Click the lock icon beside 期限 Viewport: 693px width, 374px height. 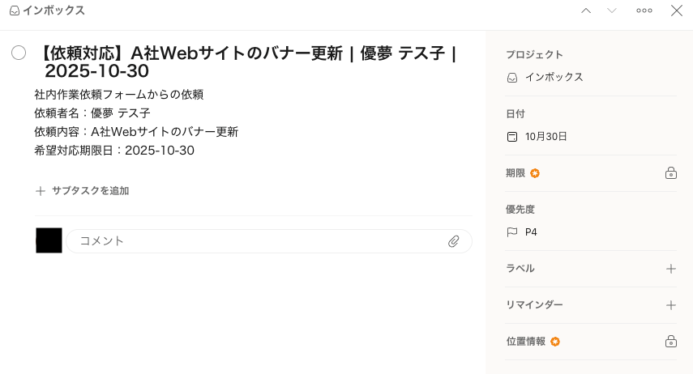(x=670, y=173)
